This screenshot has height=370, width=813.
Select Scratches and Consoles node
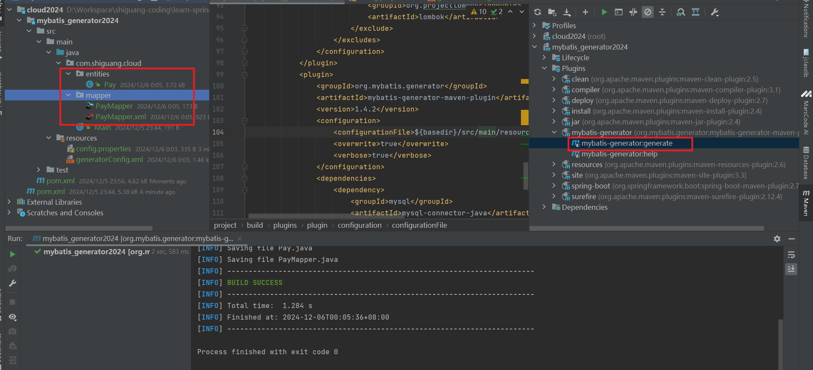pyautogui.click(x=65, y=213)
